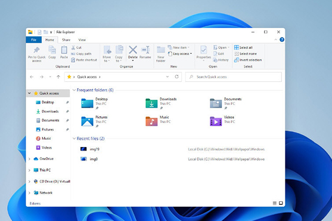Viewport: 332px width, 221px height.
Task: Select the Music folder tile
Action: click(x=159, y=121)
